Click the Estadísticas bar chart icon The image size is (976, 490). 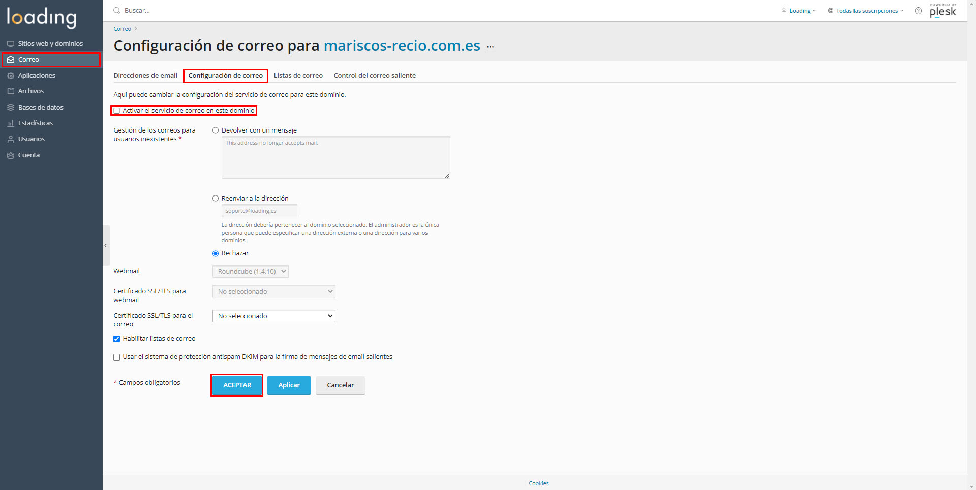pyautogui.click(x=11, y=123)
